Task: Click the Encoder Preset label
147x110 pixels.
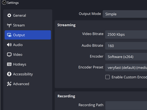Action: [91, 67]
